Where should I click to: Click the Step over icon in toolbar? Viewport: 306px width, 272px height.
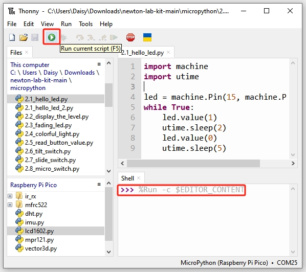tap(80, 37)
